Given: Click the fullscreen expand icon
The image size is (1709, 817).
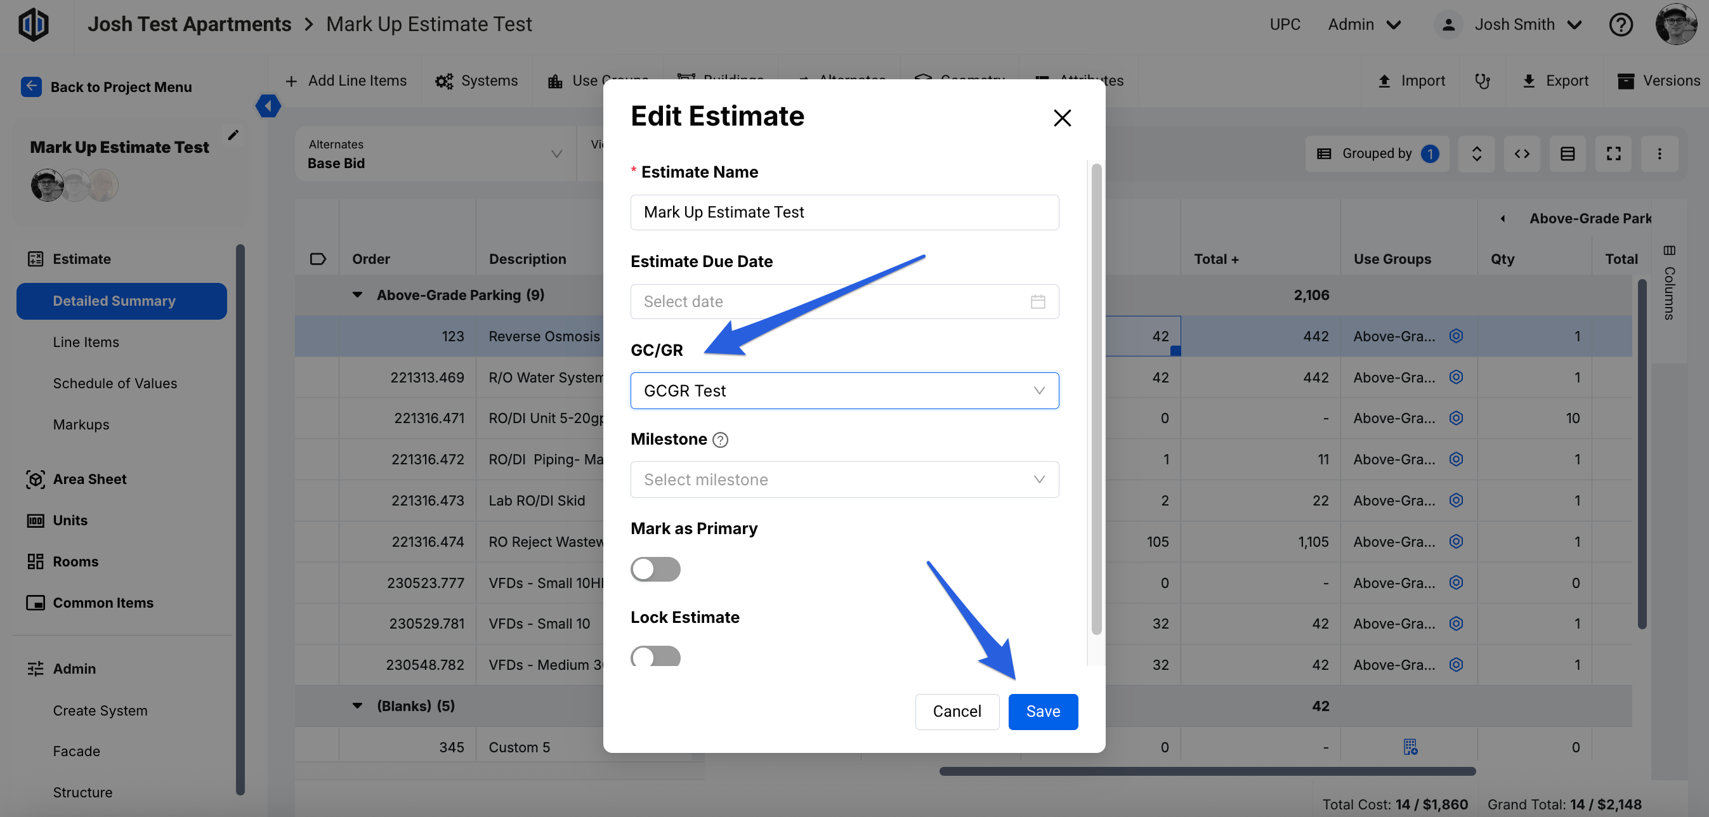Looking at the screenshot, I should click(x=1613, y=154).
